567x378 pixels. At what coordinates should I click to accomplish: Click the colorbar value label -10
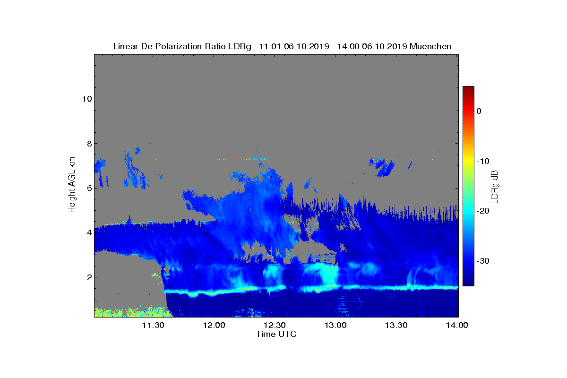483,161
